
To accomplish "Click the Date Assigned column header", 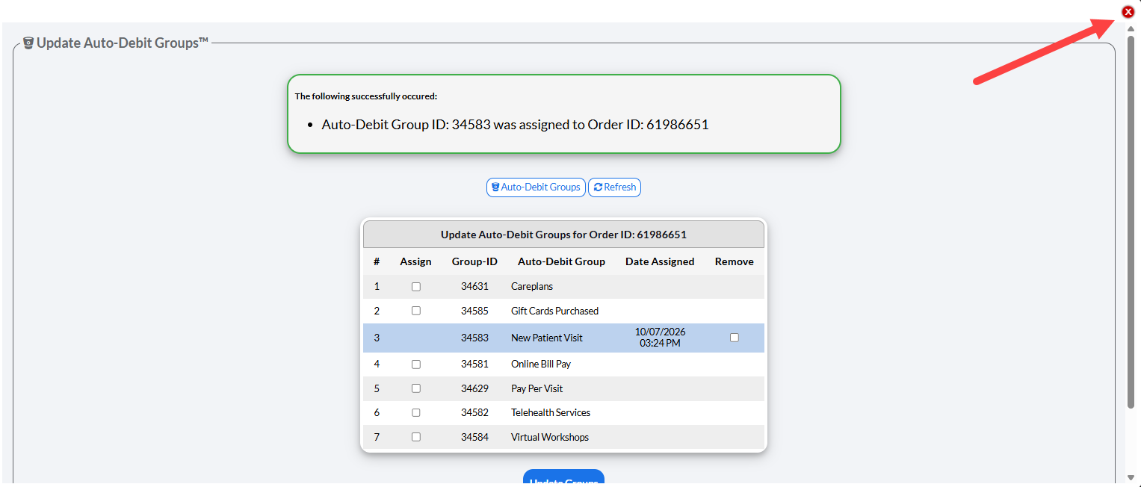I will coord(660,261).
